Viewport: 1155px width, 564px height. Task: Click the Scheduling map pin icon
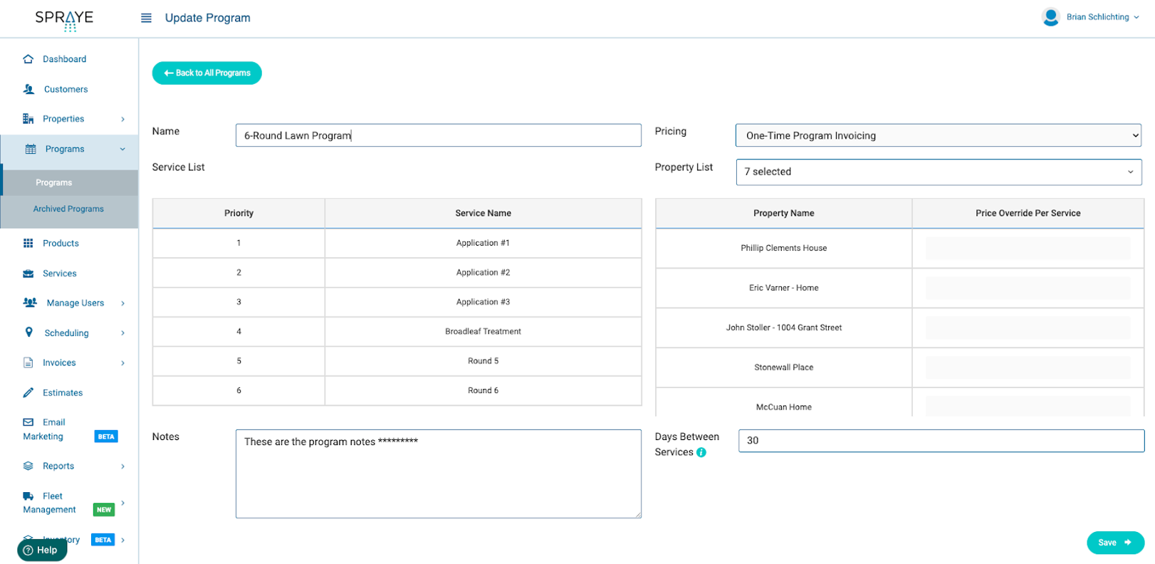(29, 332)
